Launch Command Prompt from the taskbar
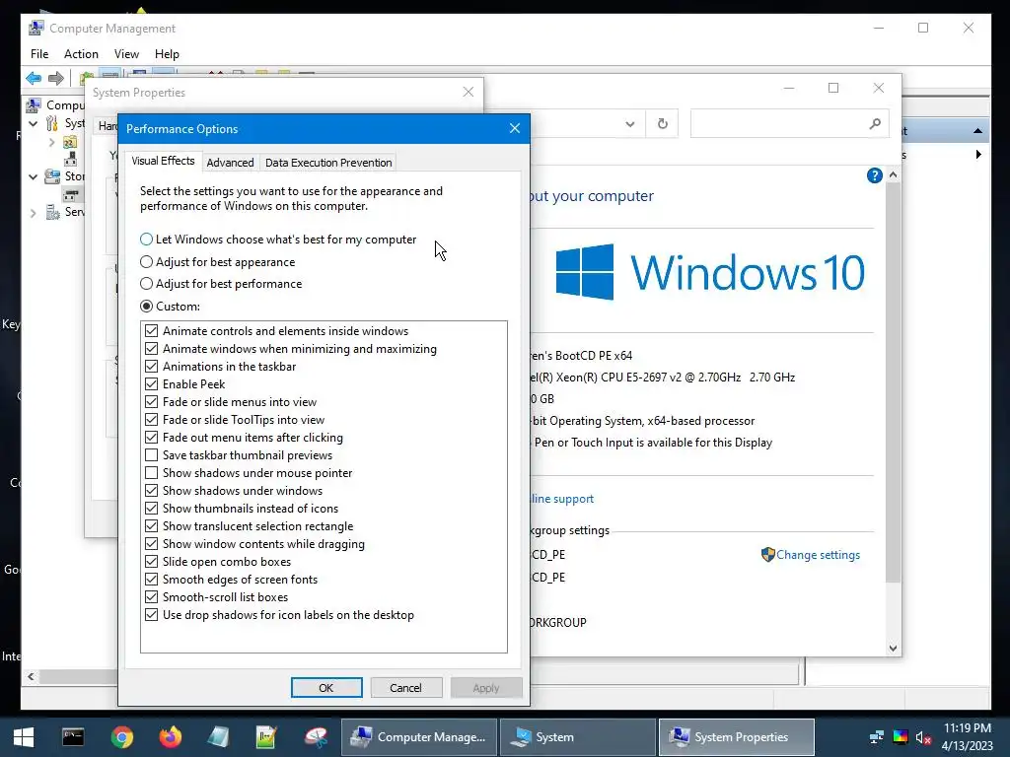 pyautogui.click(x=73, y=737)
